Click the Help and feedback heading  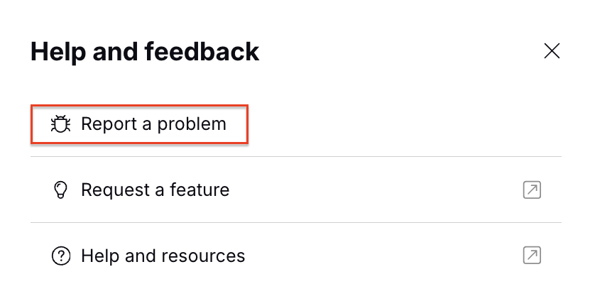145,52
